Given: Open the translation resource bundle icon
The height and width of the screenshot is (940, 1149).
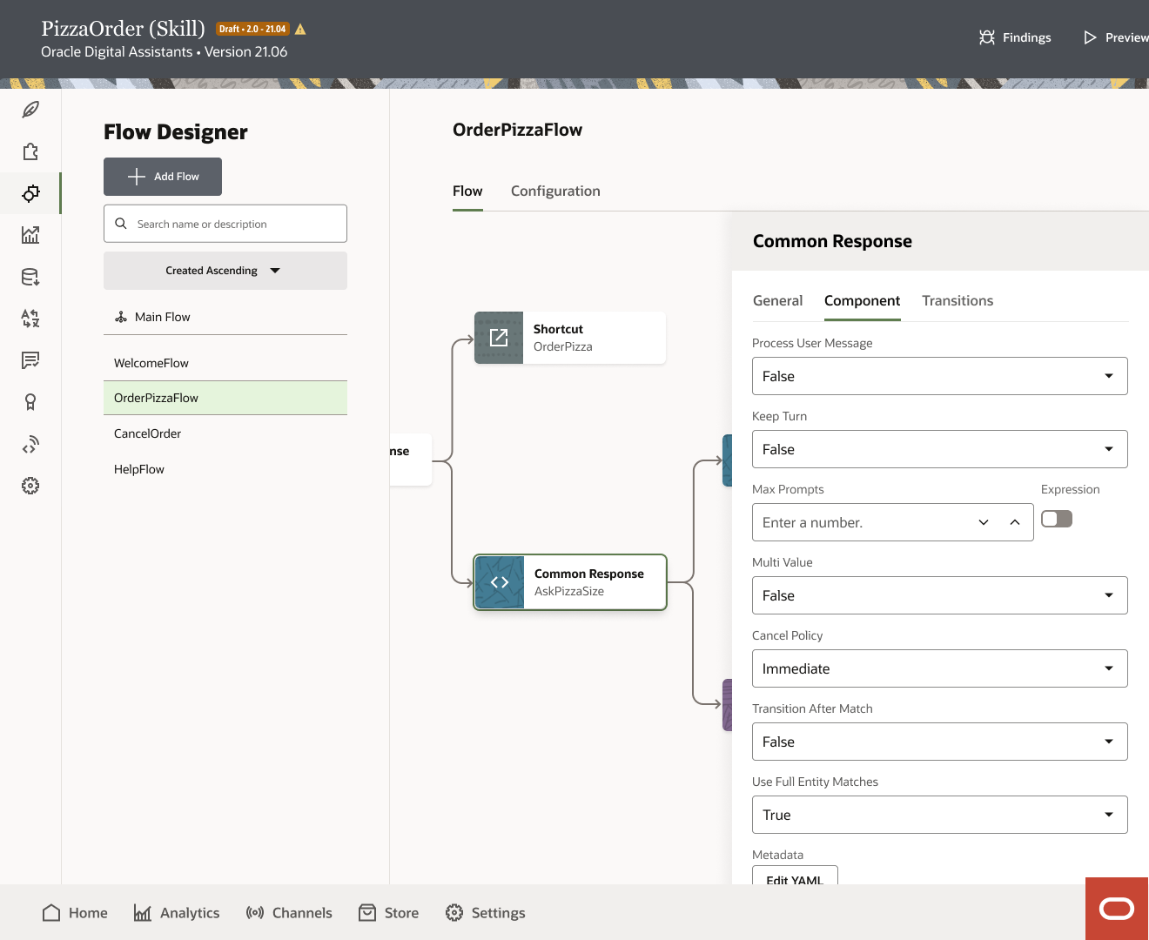Looking at the screenshot, I should pos(30,319).
